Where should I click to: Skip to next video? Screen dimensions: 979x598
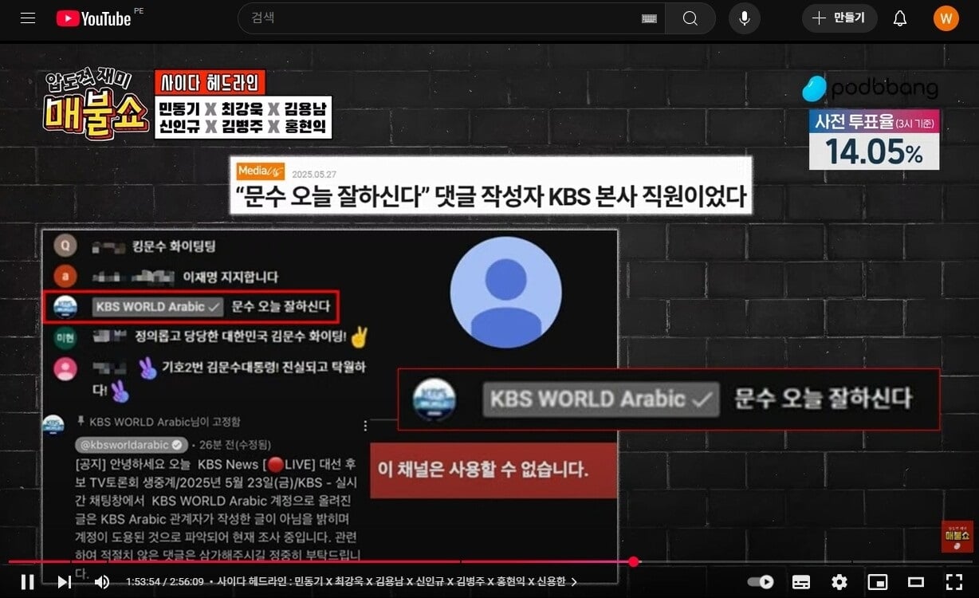click(65, 582)
